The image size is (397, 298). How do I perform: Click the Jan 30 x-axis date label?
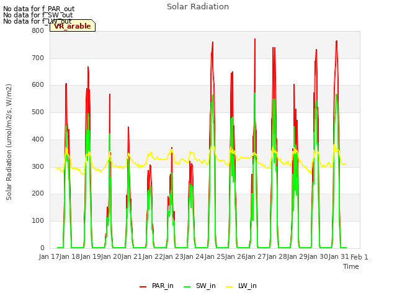tap(318, 256)
